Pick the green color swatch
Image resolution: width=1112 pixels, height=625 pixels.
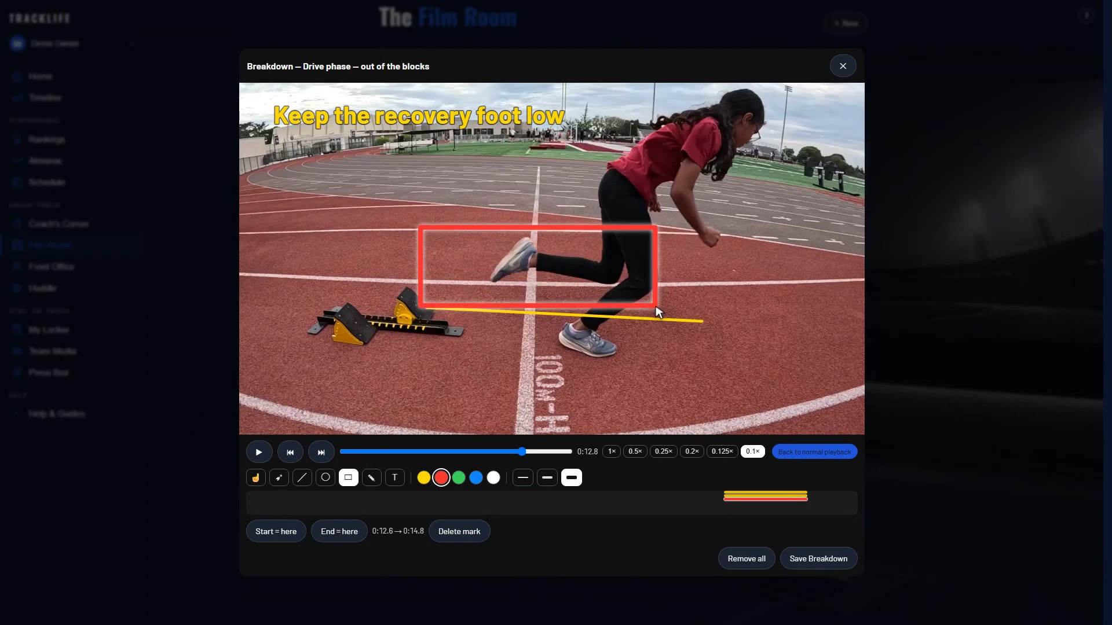point(459,477)
